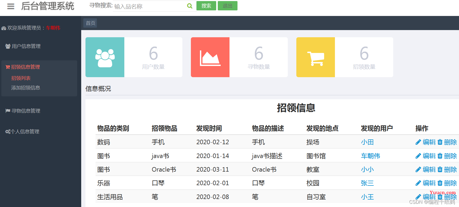This screenshot has height=207, width=459.
Task: Click the dashboard icon beside welcome text
Action: click(x=4, y=28)
